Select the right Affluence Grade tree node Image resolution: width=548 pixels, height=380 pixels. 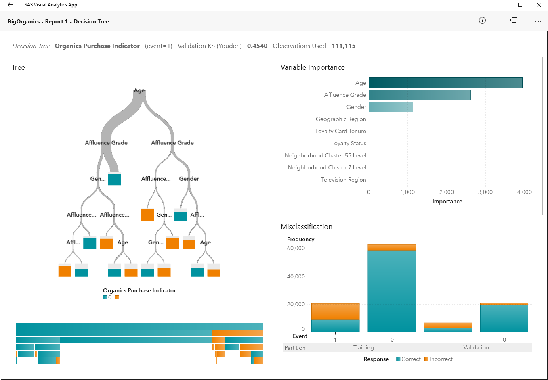click(x=172, y=143)
